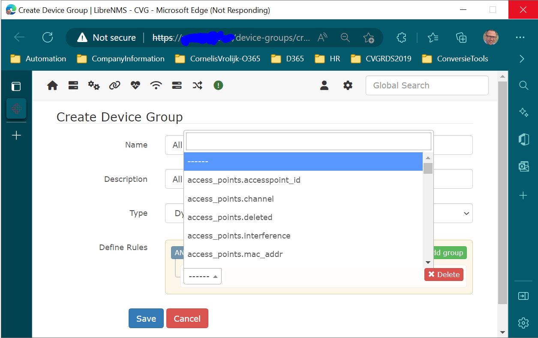The image size is (538, 338).
Task: Open the Services gears icon in navbar
Action: pos(94,85)
